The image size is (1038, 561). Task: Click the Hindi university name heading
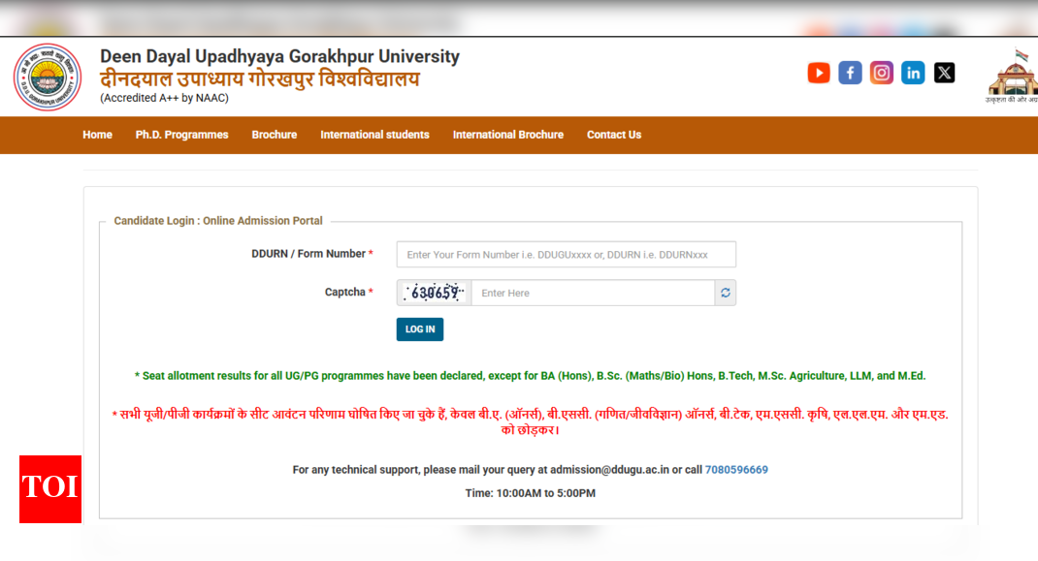click(260, 79)
